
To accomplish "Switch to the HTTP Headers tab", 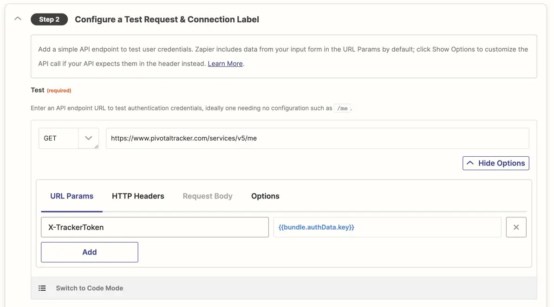I will (x=138, y=196).
